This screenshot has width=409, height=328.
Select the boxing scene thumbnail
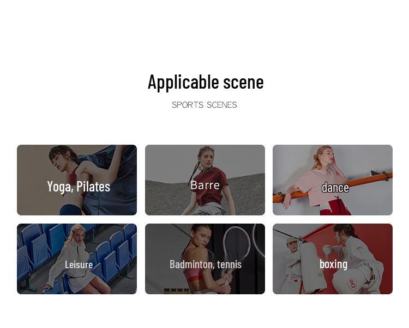coord(333,259)
